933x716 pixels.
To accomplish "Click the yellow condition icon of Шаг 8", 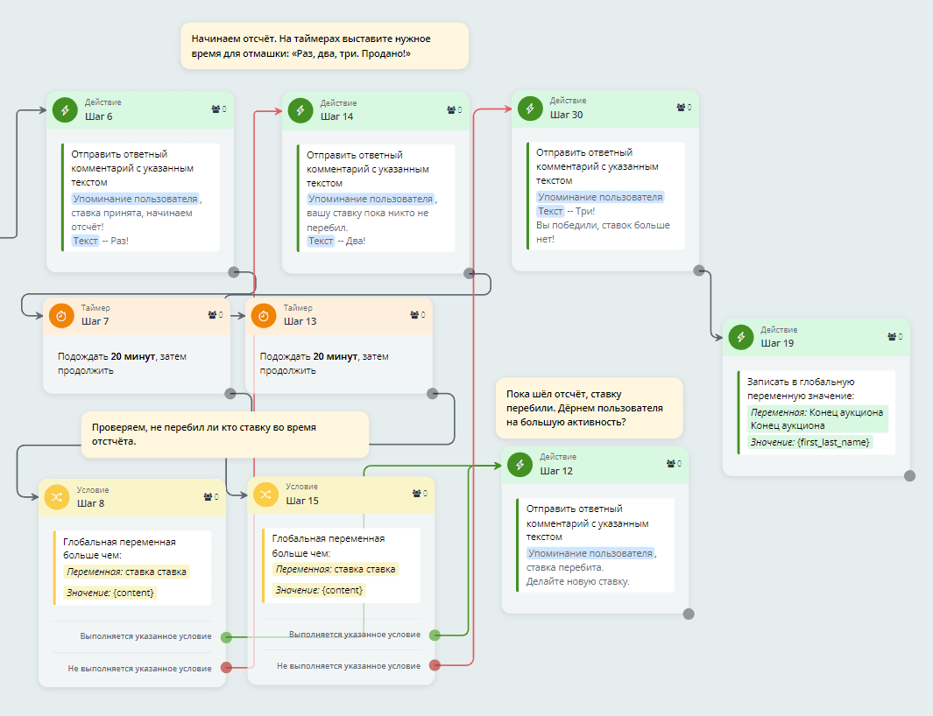I will [x=57, y=497].
